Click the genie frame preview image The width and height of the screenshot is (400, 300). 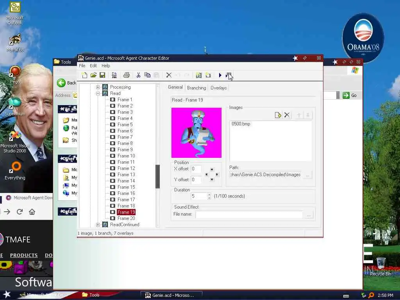pos(196,133)
